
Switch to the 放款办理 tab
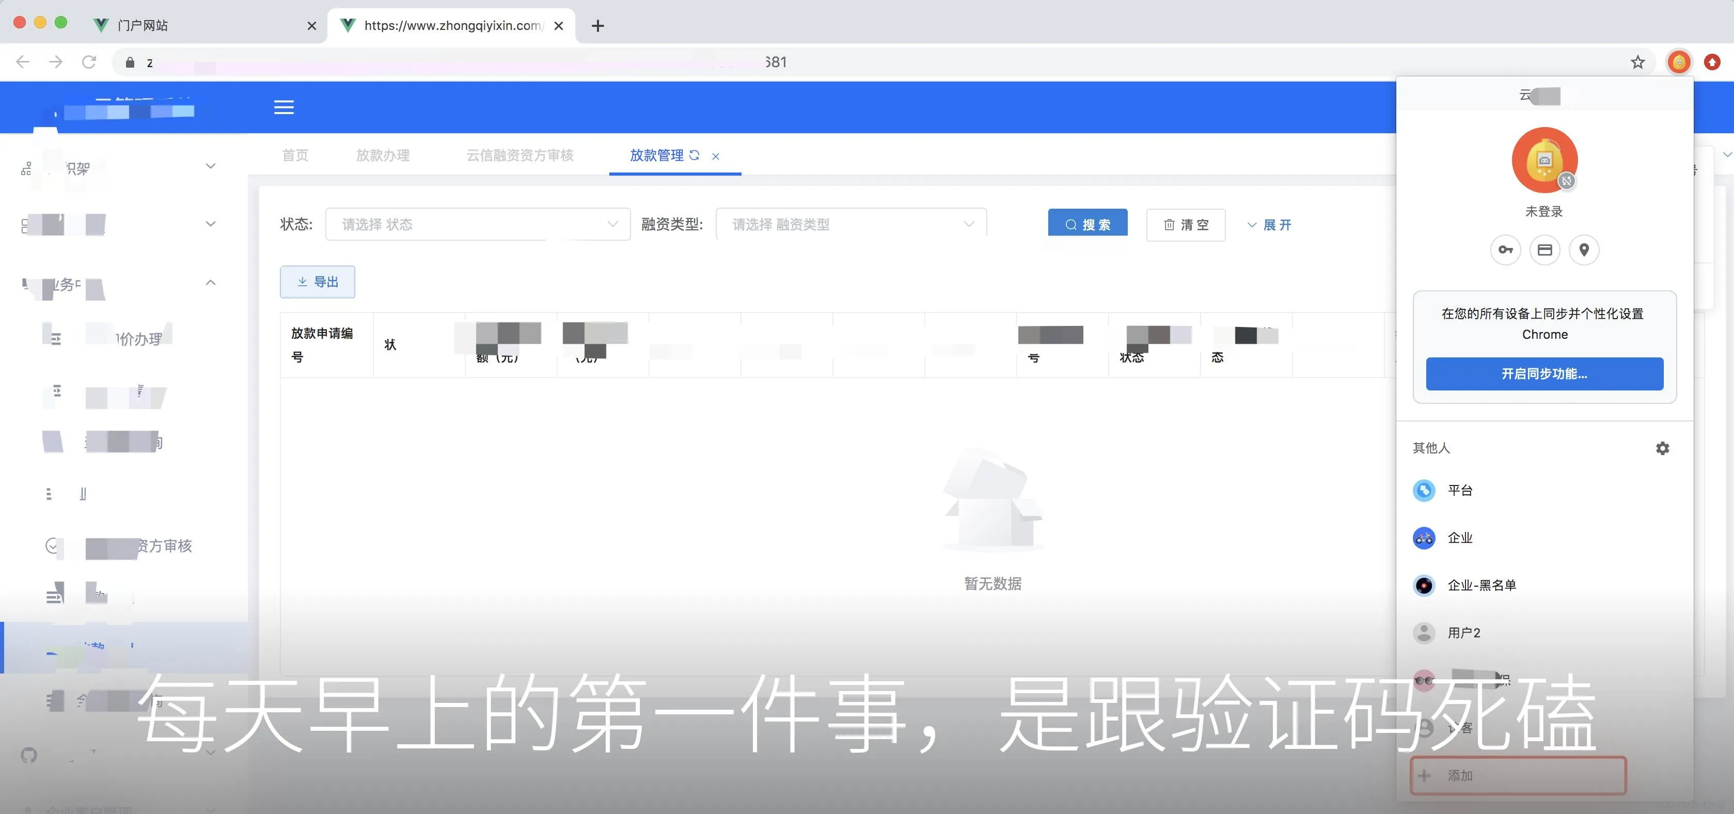click(x=382, y=155)
